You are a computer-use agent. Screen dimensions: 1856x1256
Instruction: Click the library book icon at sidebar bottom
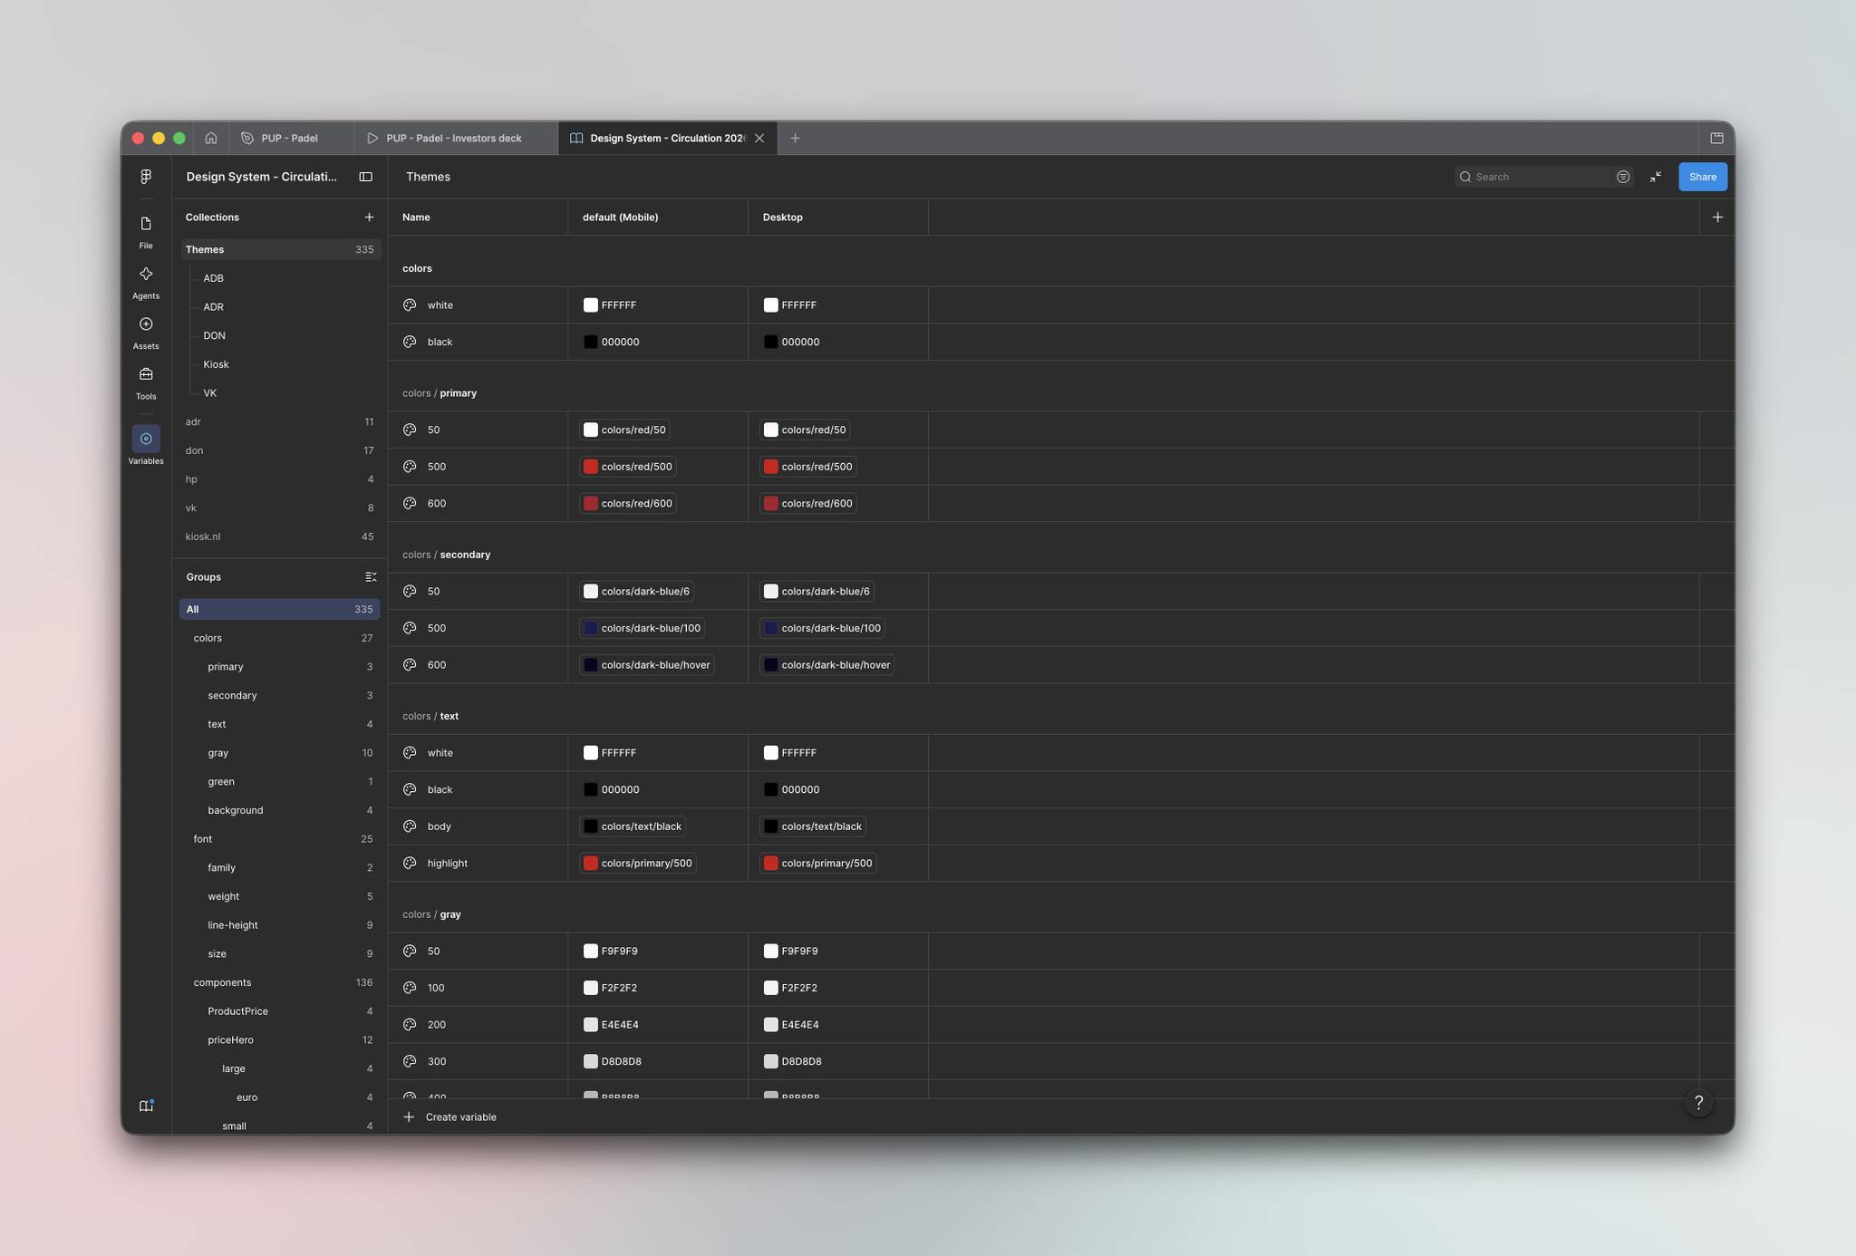[x=146, y=1106]
